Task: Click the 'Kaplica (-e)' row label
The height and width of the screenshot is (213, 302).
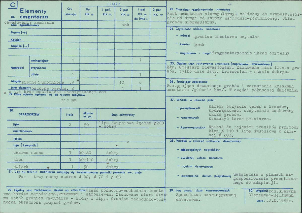Action: (20, 46)
